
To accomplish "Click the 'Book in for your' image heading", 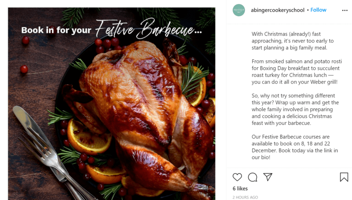I will [x=56, y=30].
